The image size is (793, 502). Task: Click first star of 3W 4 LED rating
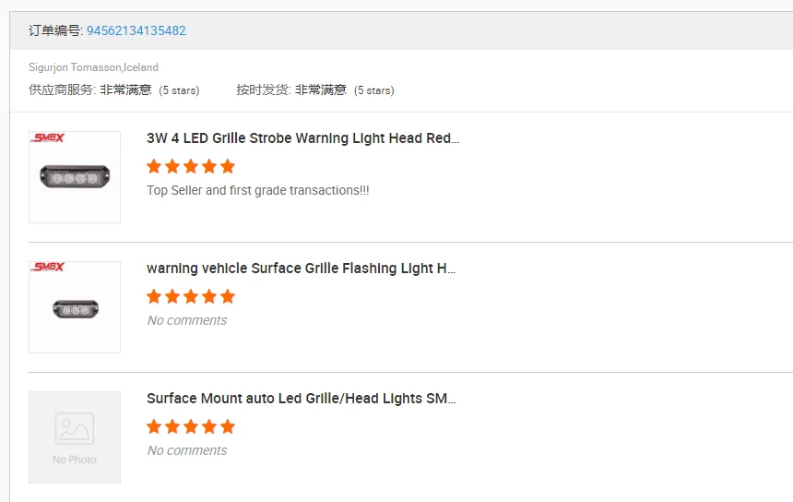[x=154, y=167]
